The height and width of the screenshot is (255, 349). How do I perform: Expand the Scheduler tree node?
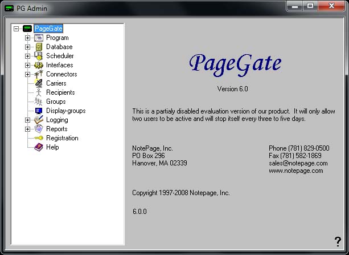27,56
